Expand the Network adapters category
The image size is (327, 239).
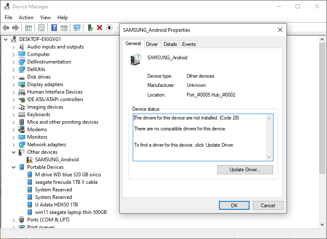pos(13,145)
